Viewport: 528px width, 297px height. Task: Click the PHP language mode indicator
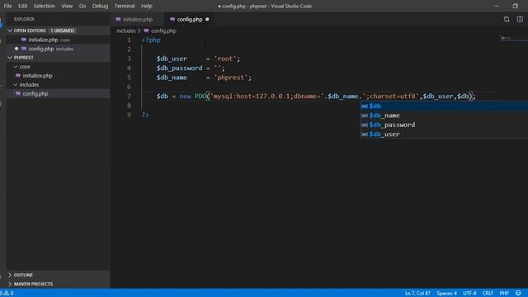(504, 293)
